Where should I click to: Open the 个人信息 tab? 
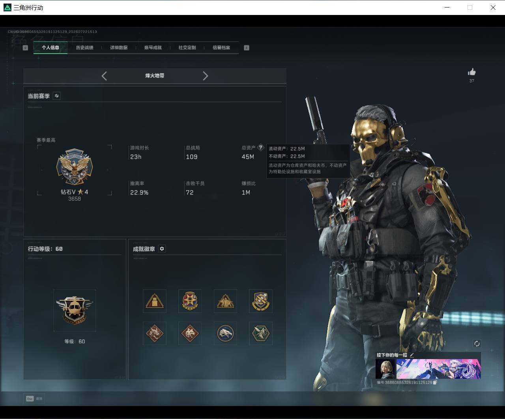coord(50,48)
